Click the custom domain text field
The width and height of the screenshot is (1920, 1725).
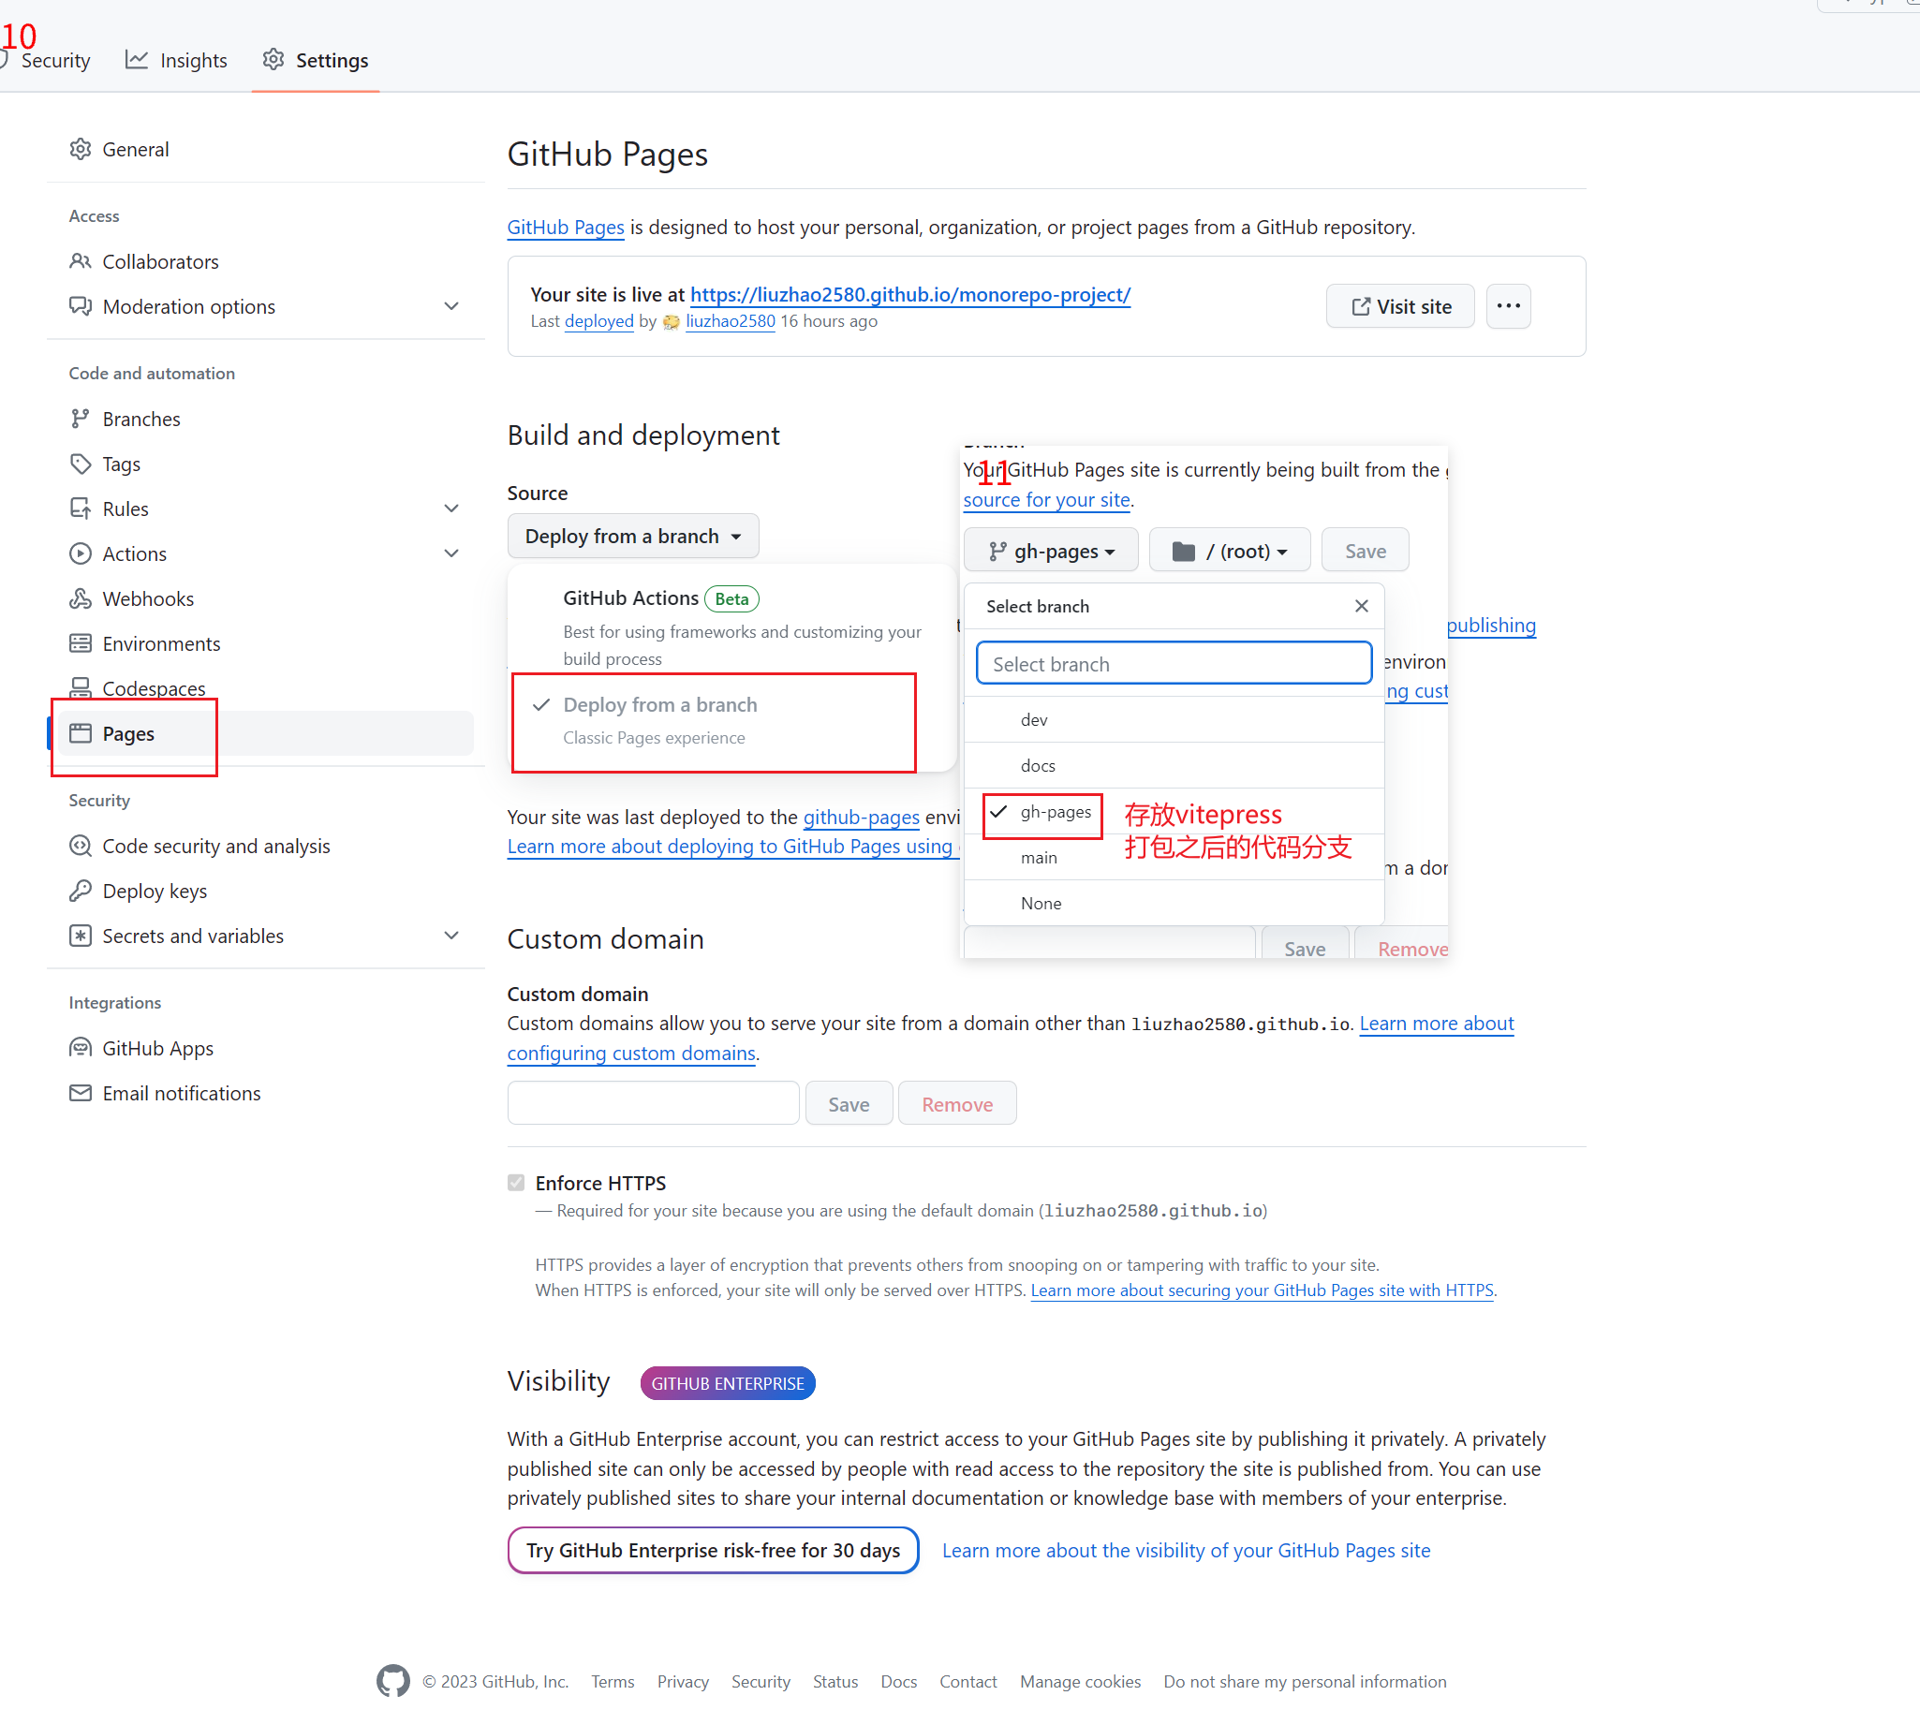[653, 1103]
